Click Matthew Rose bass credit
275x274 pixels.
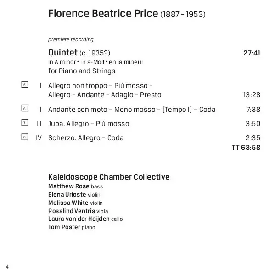coord(76,186)
